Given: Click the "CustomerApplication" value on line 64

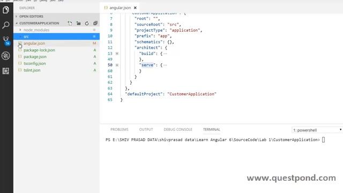Looking at the screenshot, I should (x=192, y=94).
